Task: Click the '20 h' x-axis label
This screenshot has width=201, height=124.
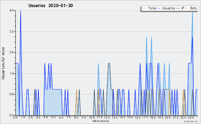Action: pos(168,117)
